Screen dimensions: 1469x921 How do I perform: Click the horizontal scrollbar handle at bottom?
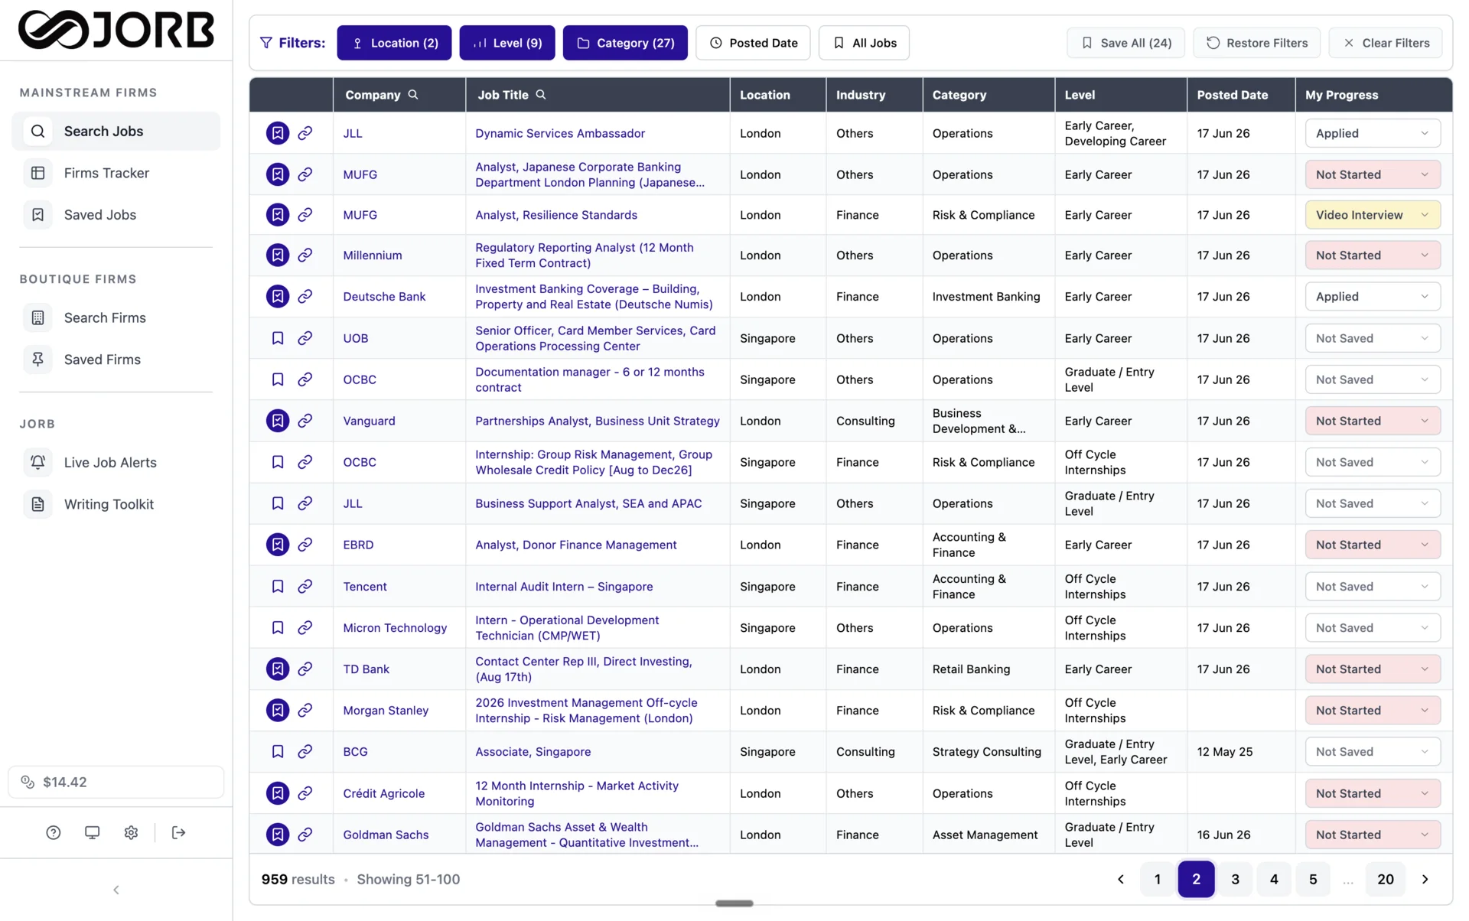pos(734,903)
